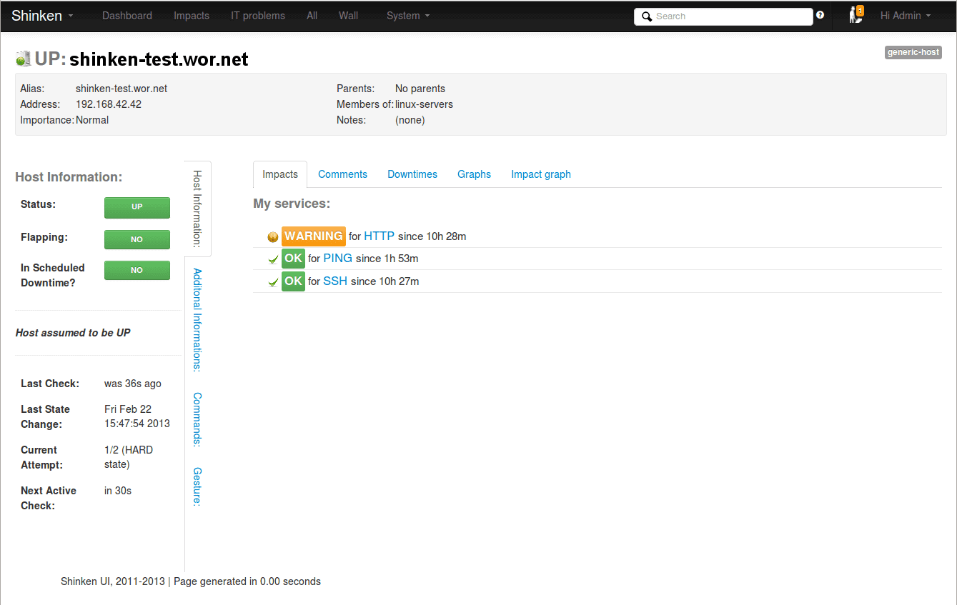
Task: Click the orange WARNING badge
Action: (x=314, y=236)
